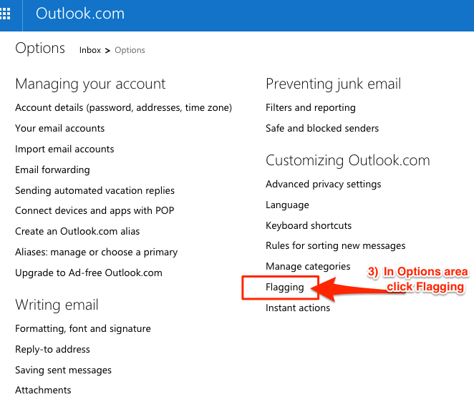Click the Outlook.com logo title
474x412 pixels.
pos(80,14)
